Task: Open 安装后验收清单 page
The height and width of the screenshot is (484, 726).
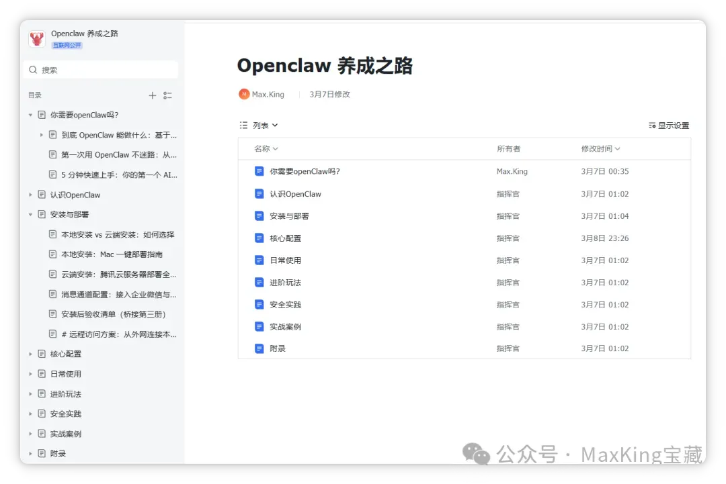Action: (113, 314)
